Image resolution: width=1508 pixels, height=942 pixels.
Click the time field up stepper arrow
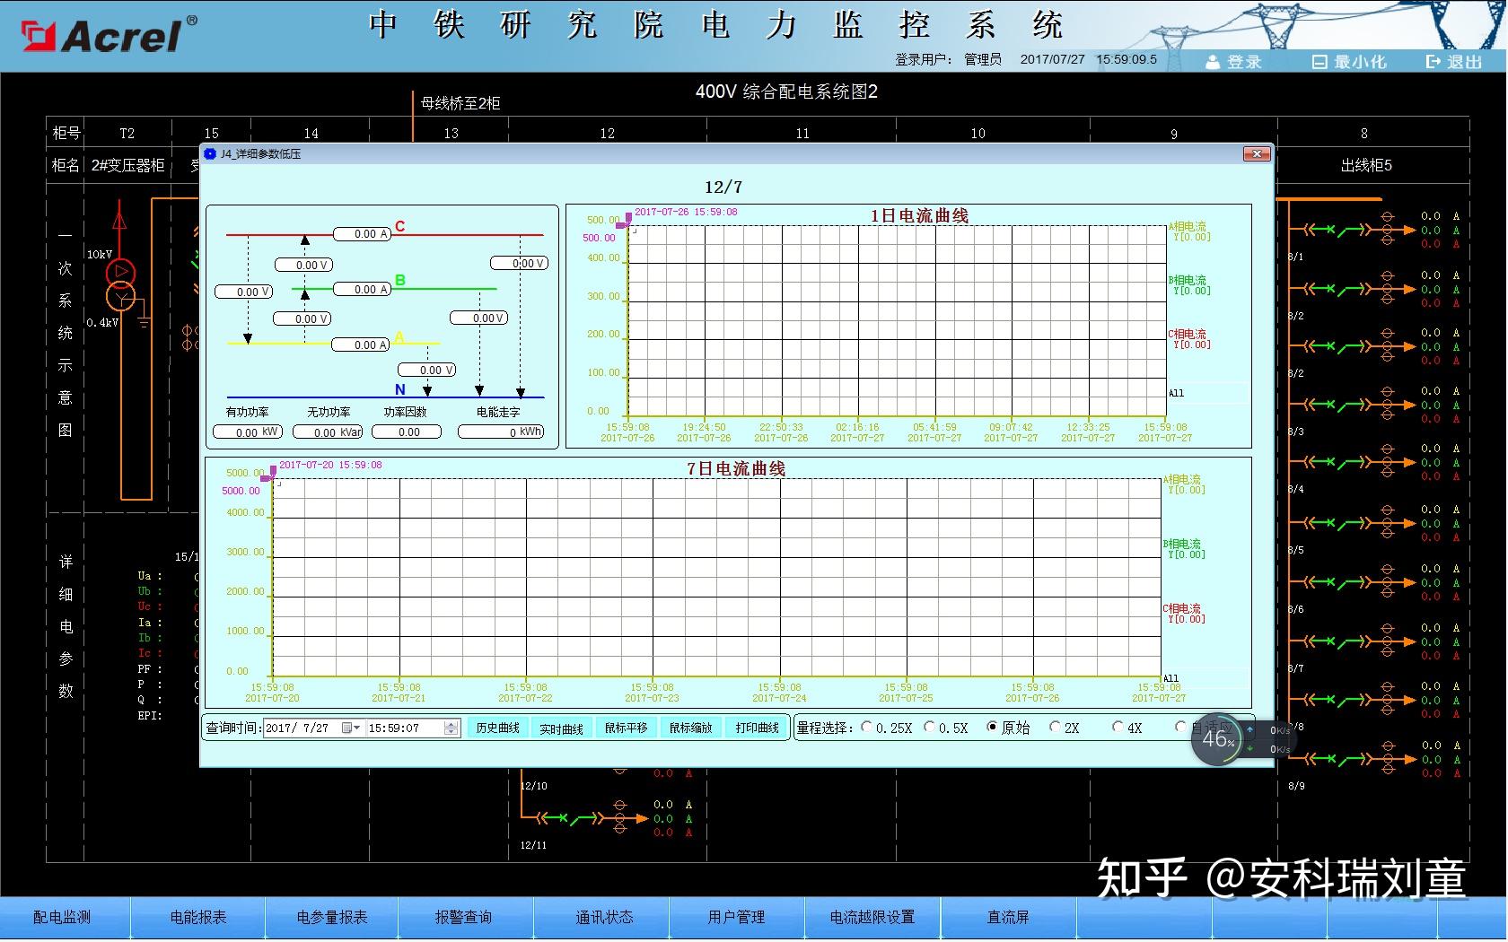tap(450, 723)
